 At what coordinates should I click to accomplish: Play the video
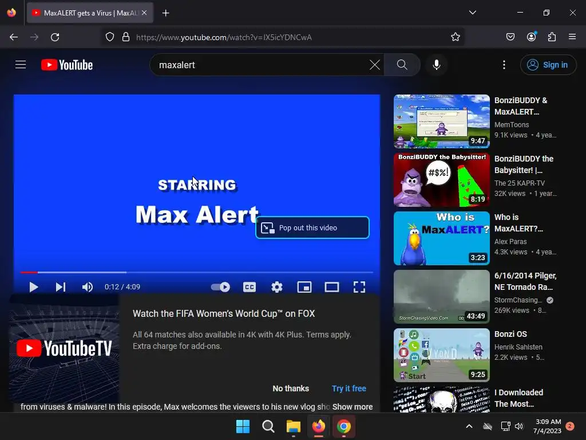33,287
